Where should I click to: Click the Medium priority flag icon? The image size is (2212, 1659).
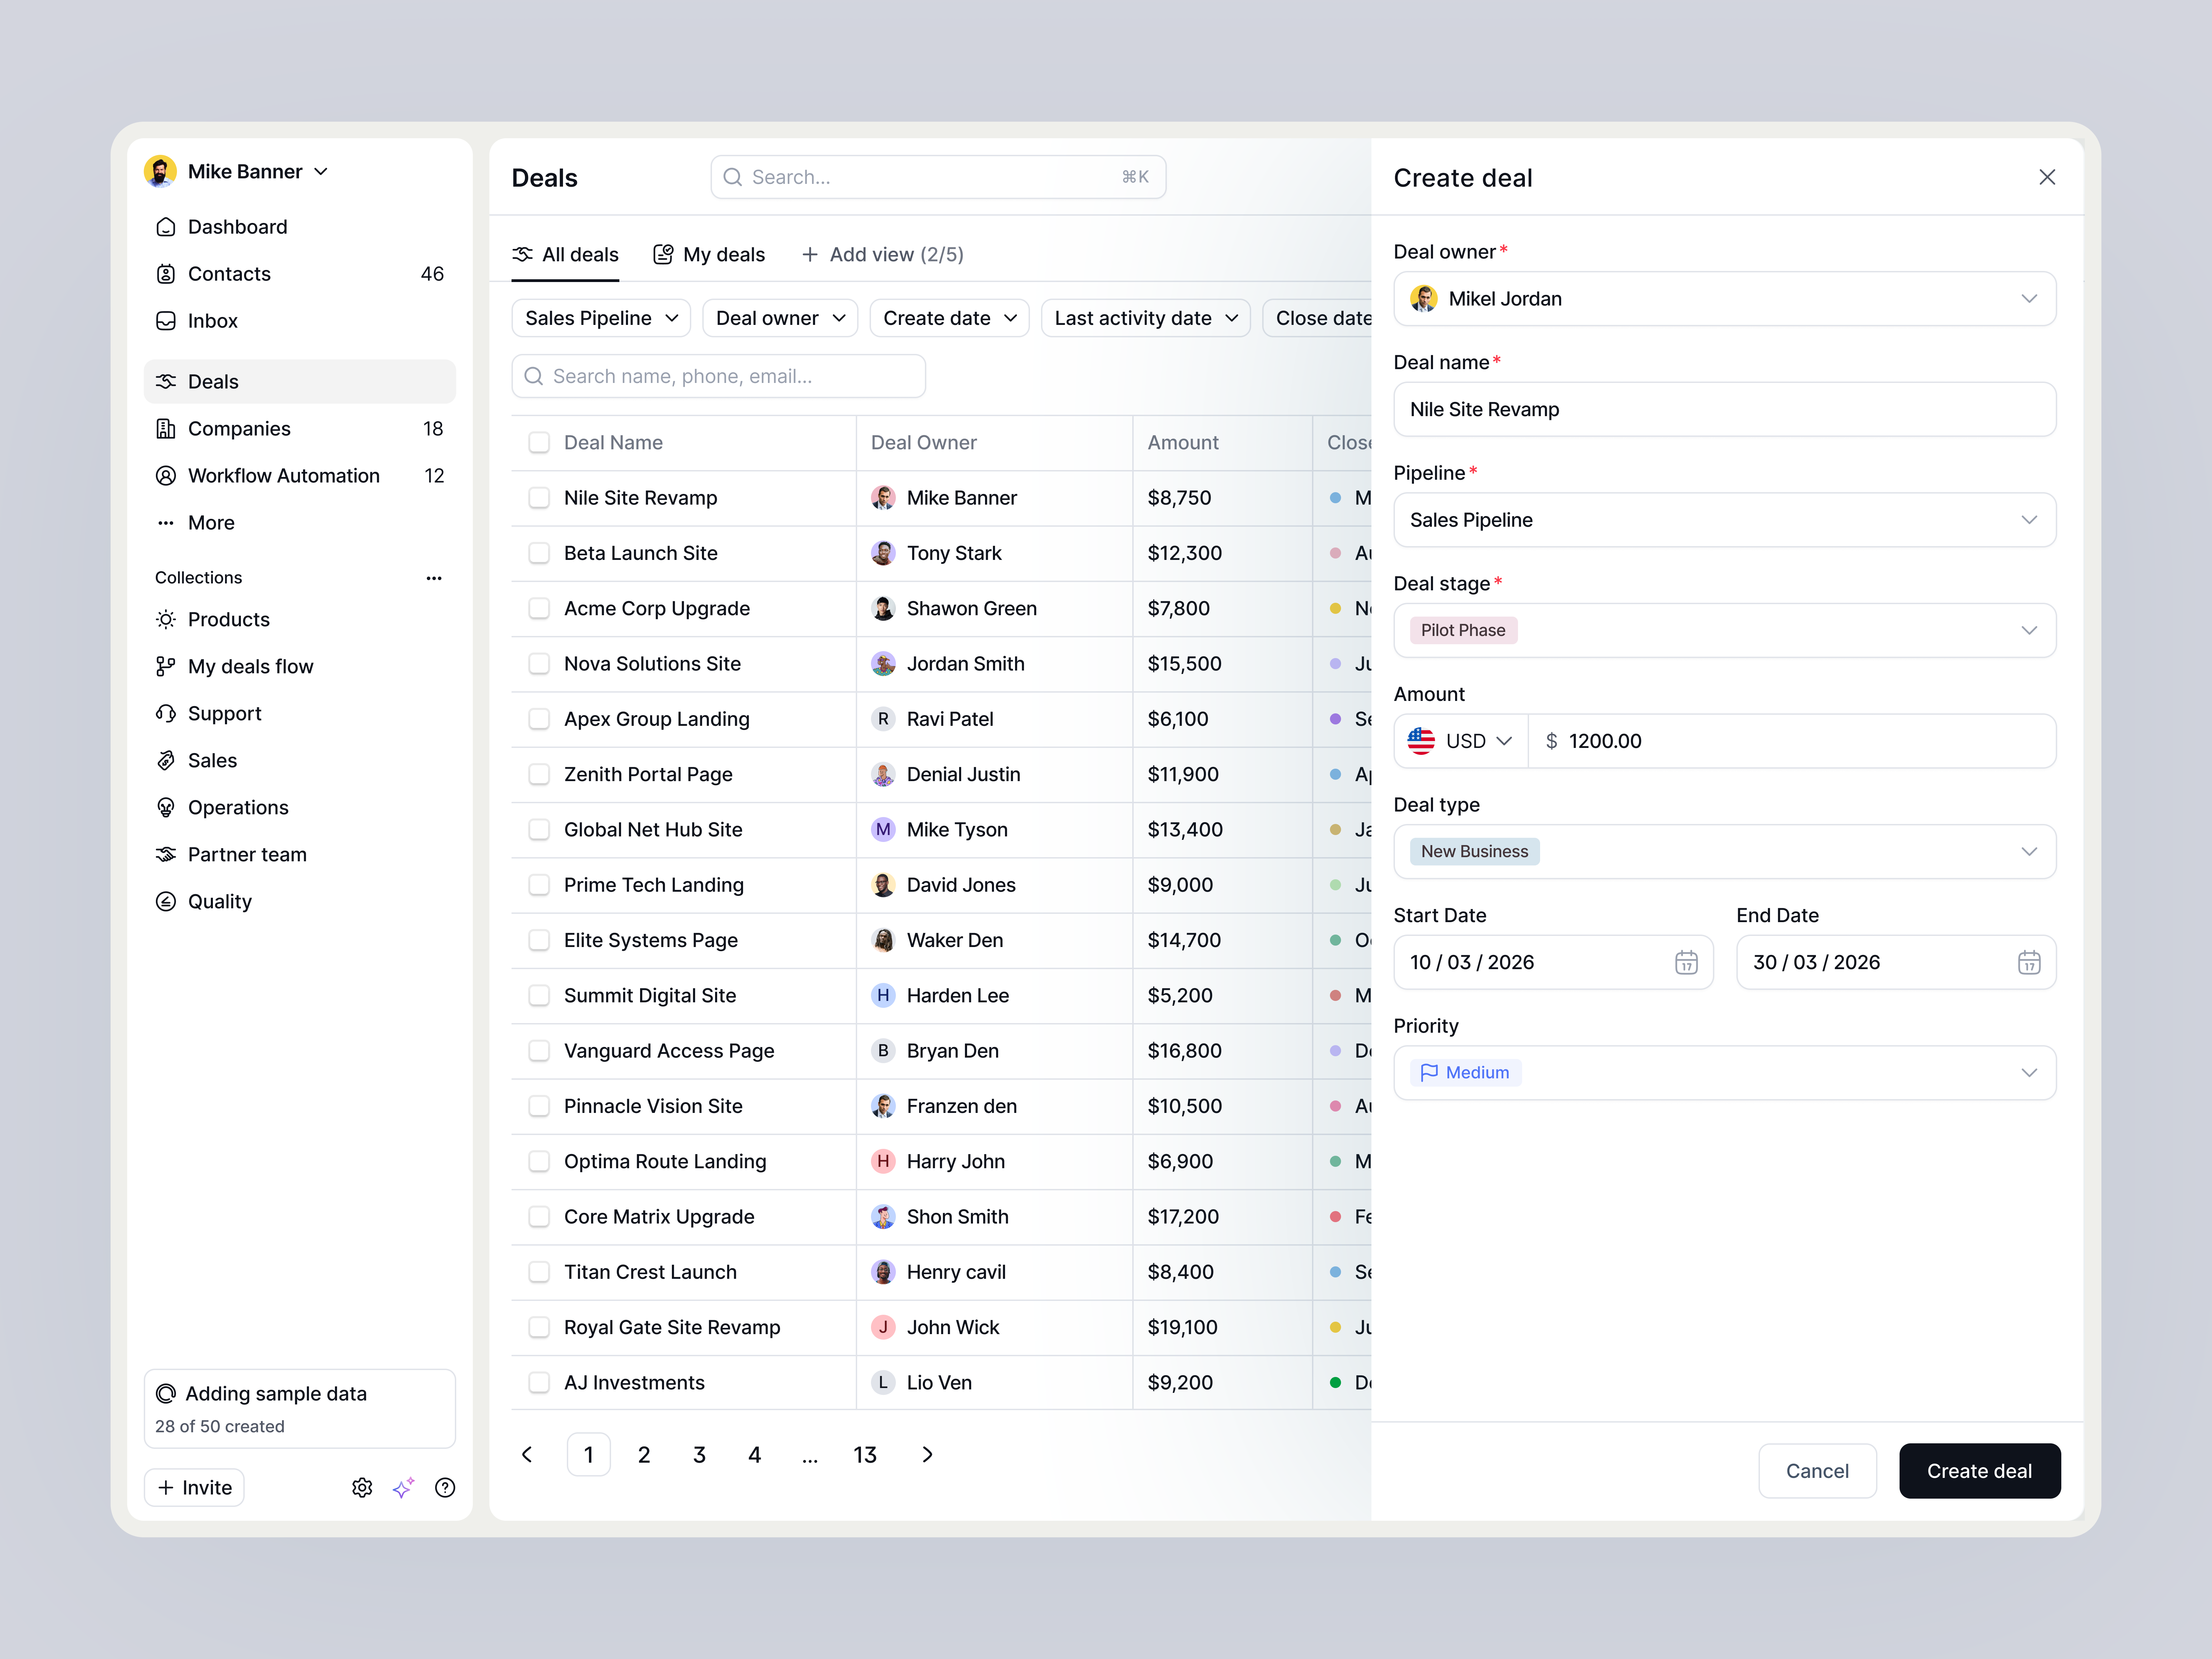[x=1429, y=1073]
